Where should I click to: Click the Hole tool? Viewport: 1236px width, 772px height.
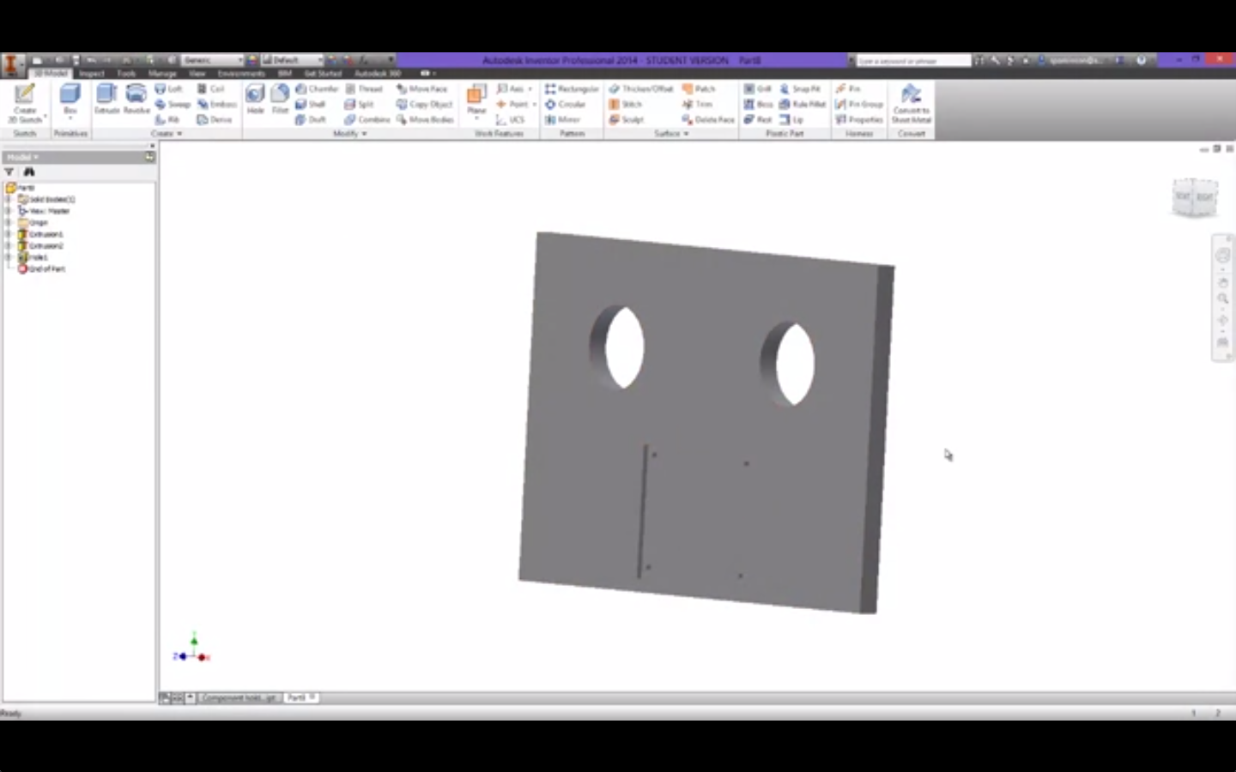(x=255, y=100)
